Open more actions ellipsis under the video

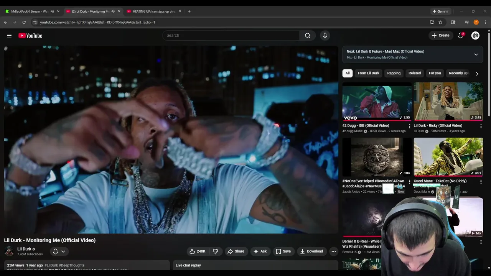pos(333,251)
